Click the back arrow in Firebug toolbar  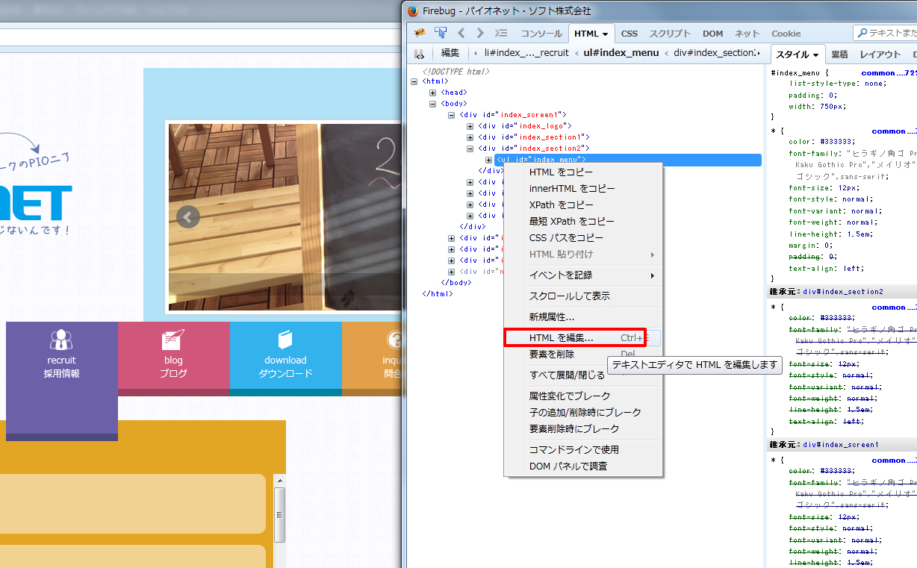click(461, 33)
